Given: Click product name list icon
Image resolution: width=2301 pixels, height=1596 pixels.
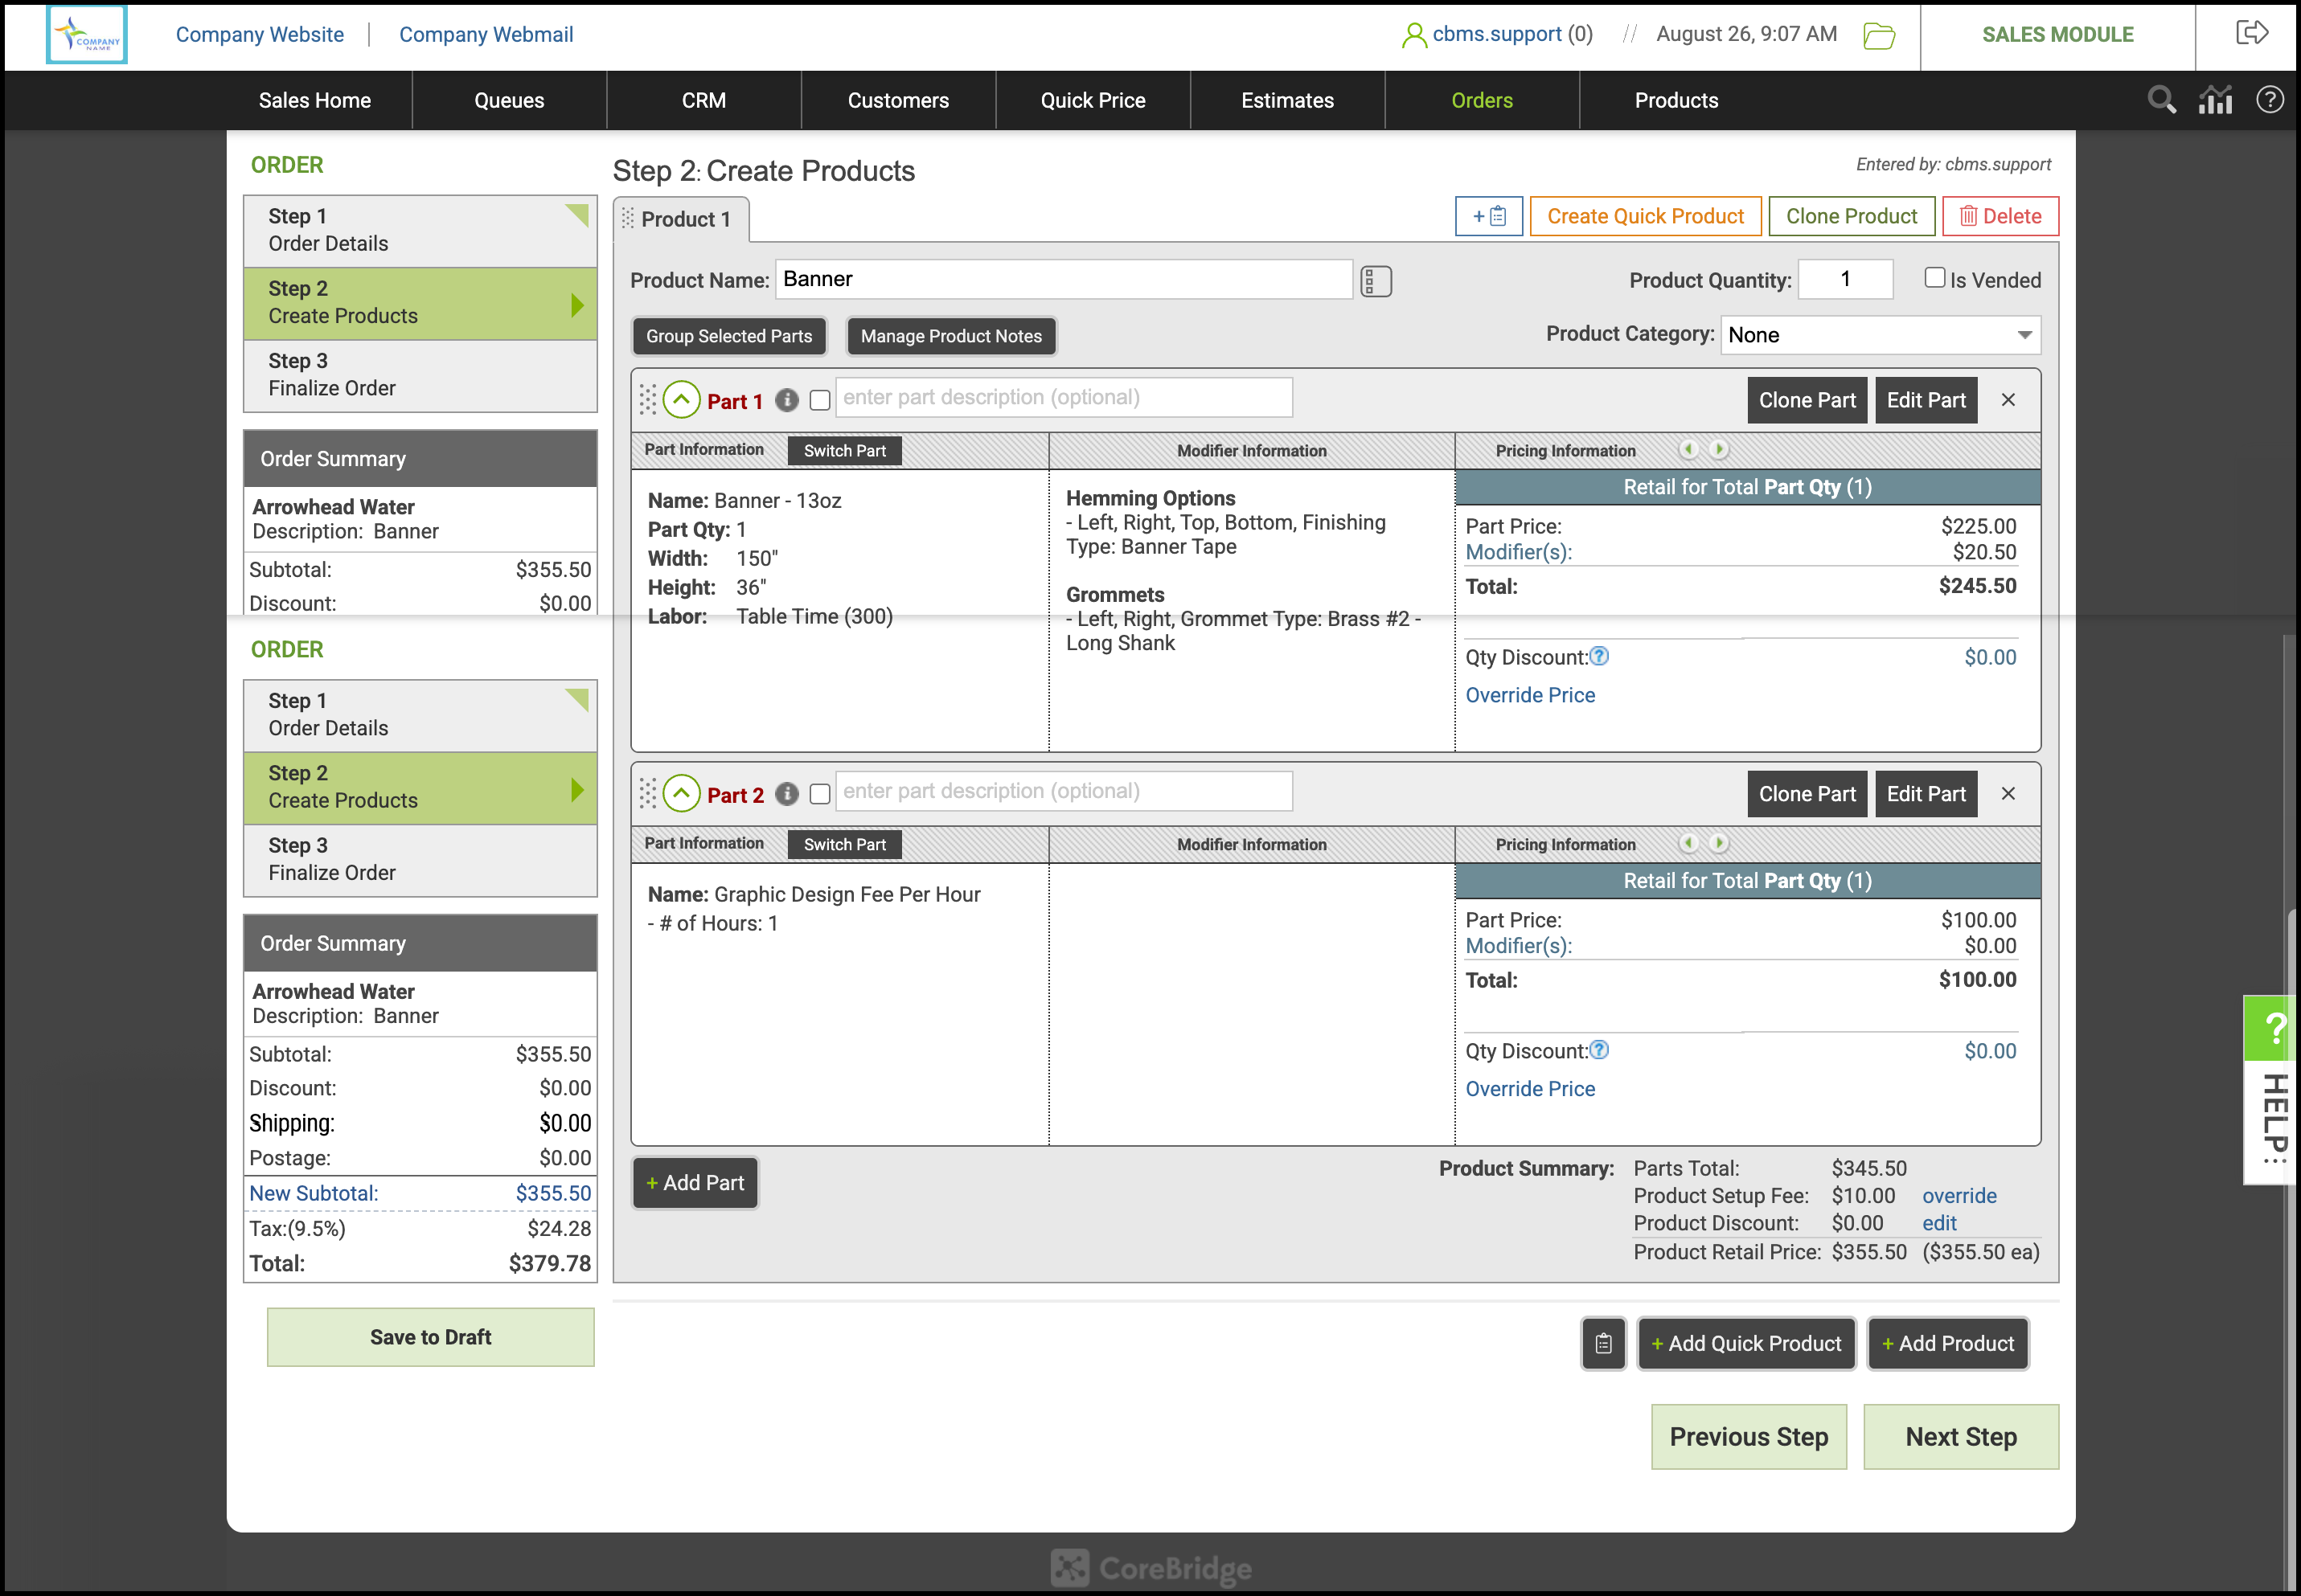Looking at the screenshot, I should click(x=1376, y=281).
